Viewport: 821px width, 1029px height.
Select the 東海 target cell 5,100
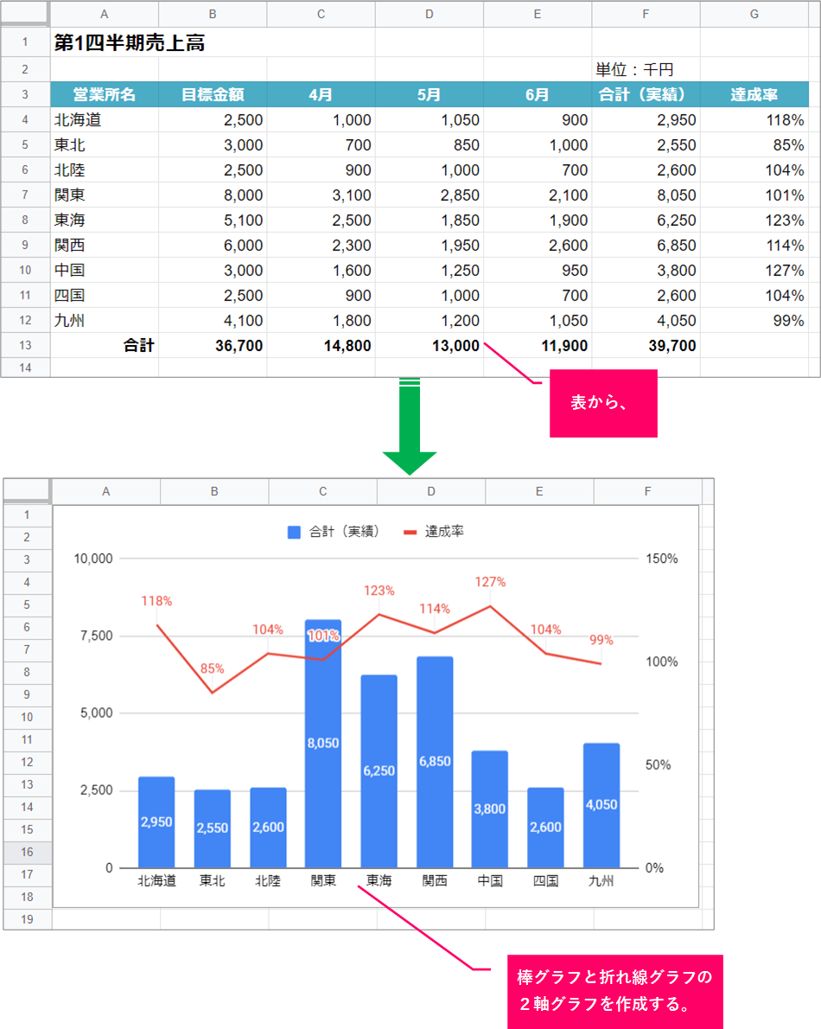tap(213, 220)
